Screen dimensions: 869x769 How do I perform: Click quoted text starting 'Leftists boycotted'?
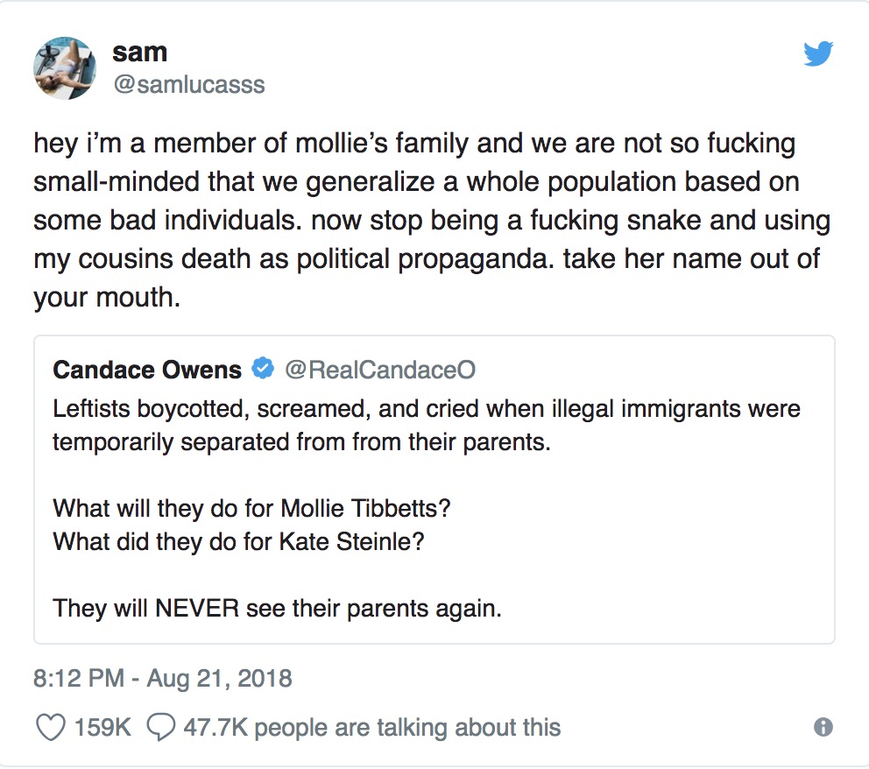pyautogui.click(x=427, y=426)
